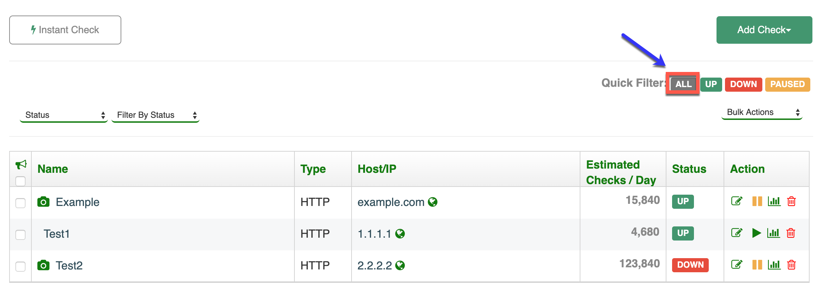Screen dimensions: 823x292
Task: Pause the Example check
Action: [x=757, y=201]
